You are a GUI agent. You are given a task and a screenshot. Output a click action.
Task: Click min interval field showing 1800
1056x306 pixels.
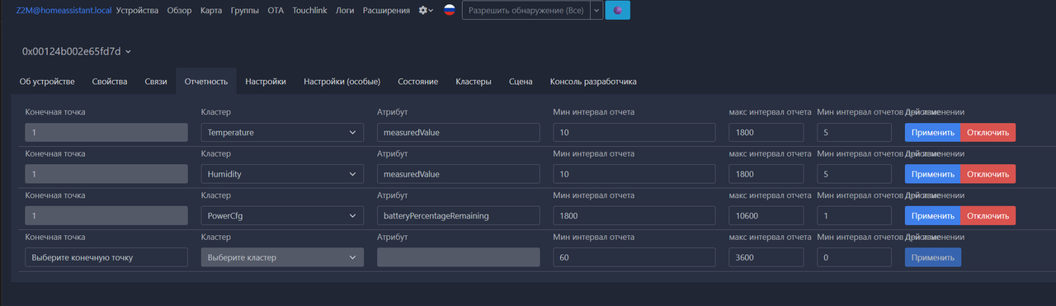point(634,215)
